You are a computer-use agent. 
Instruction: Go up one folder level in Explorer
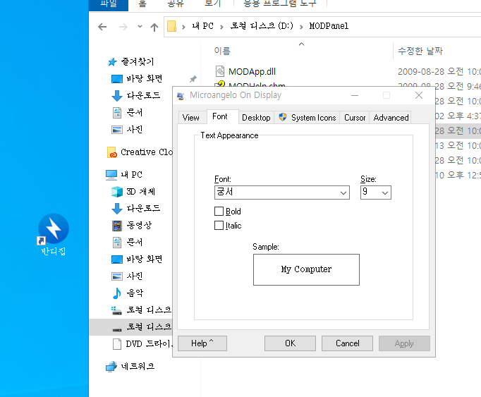coord(154,27)
